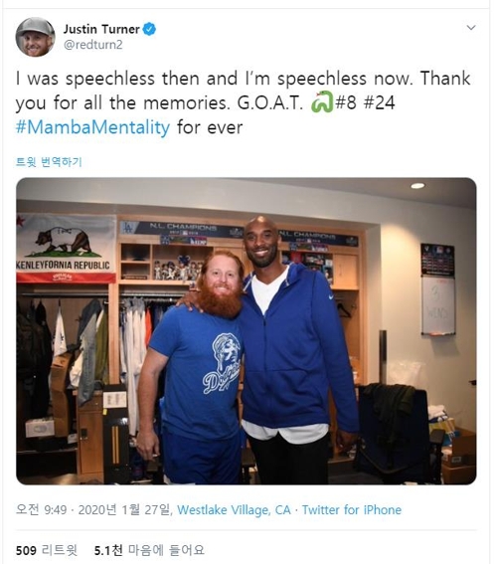The width and height of the screenshot is (496, 564).
Task: Click the Justin Turner display name
Action: coord(101,29)
